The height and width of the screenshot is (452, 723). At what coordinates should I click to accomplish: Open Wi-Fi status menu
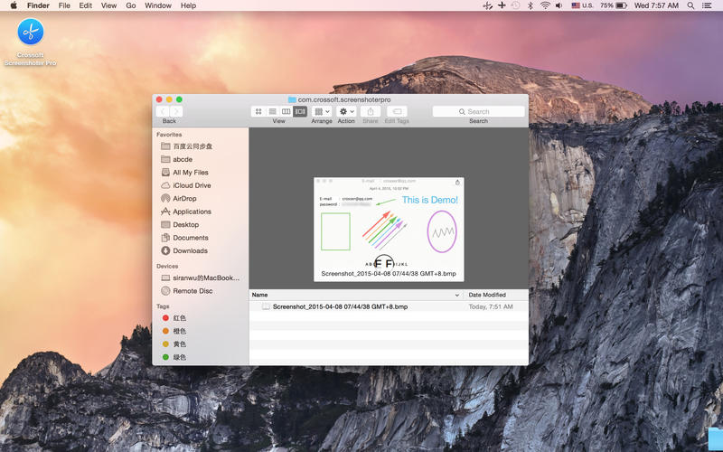point(545,5)
